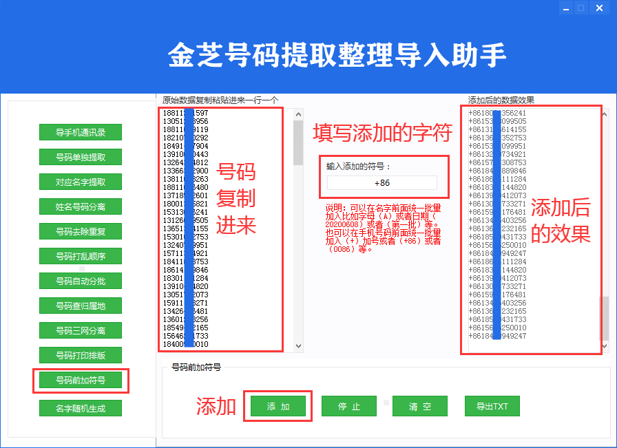Click 号码查归属地 to look up regions
Image resolution: width=617 pixels, height=448 pixels.
(82, 306)
